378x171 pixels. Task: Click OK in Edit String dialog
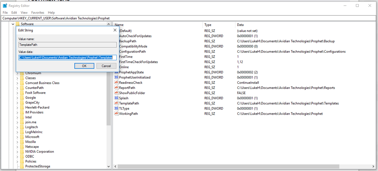pos(84,66)
